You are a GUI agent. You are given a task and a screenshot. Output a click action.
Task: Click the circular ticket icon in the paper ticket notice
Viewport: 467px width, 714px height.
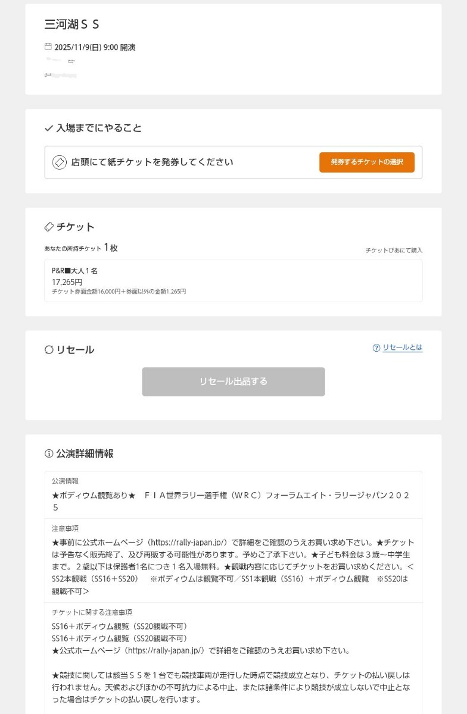point(60,162)
